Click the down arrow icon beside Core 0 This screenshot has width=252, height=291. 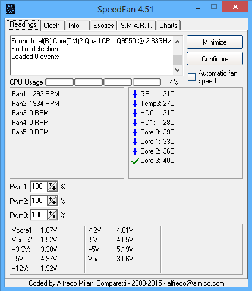tap(135, 132)
